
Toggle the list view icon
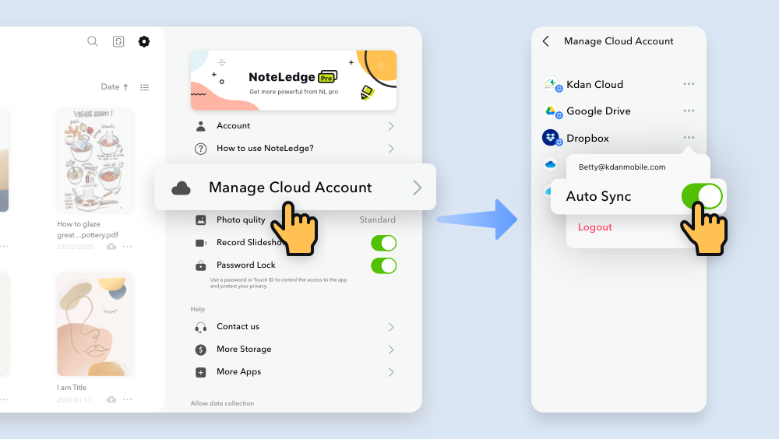[x=145, y=87]
